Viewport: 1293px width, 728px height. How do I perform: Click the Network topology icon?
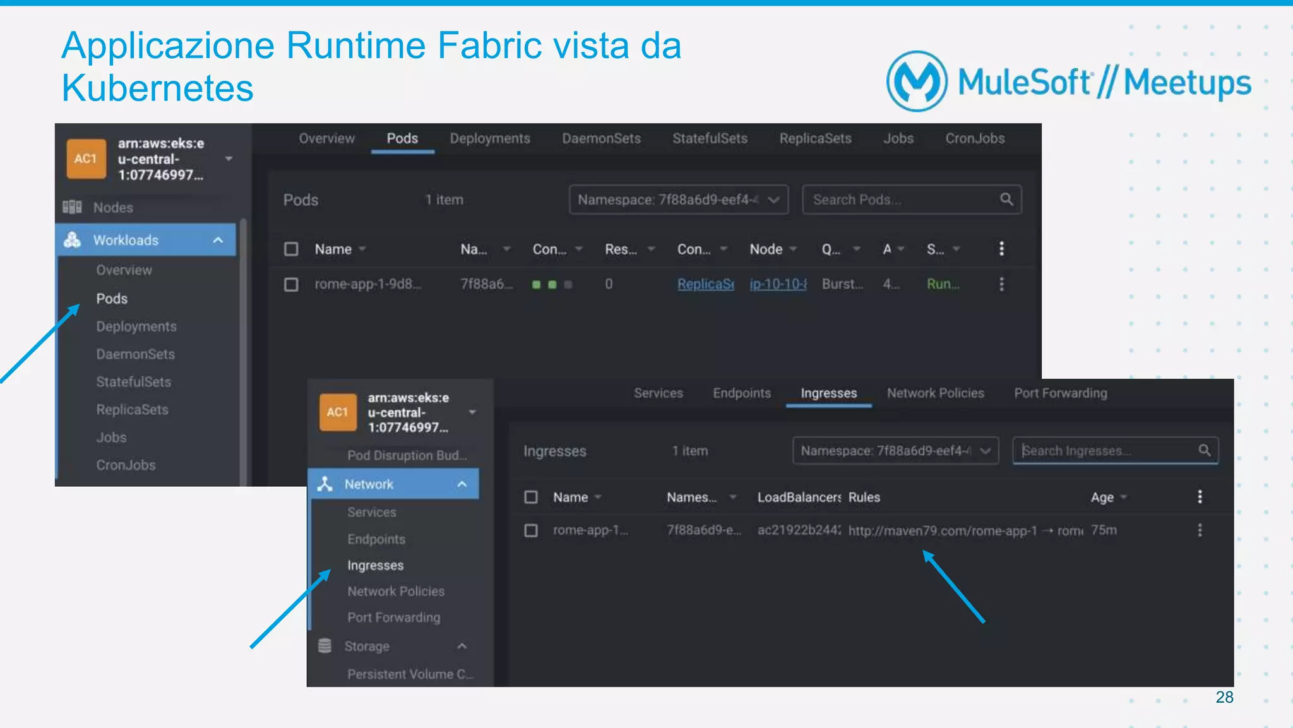click(325, 484)
